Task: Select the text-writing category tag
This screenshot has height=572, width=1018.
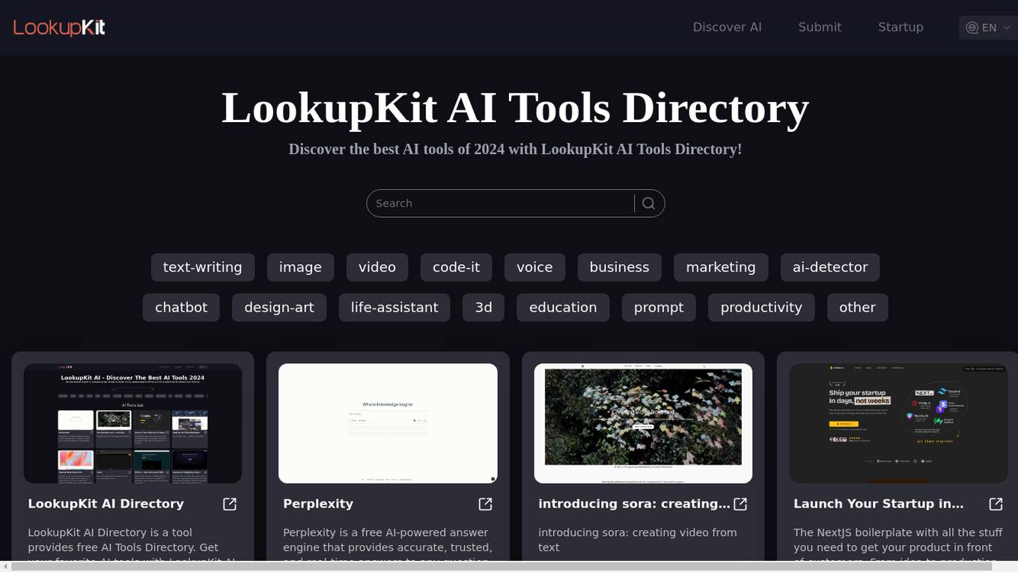Action: click(202, 267)
